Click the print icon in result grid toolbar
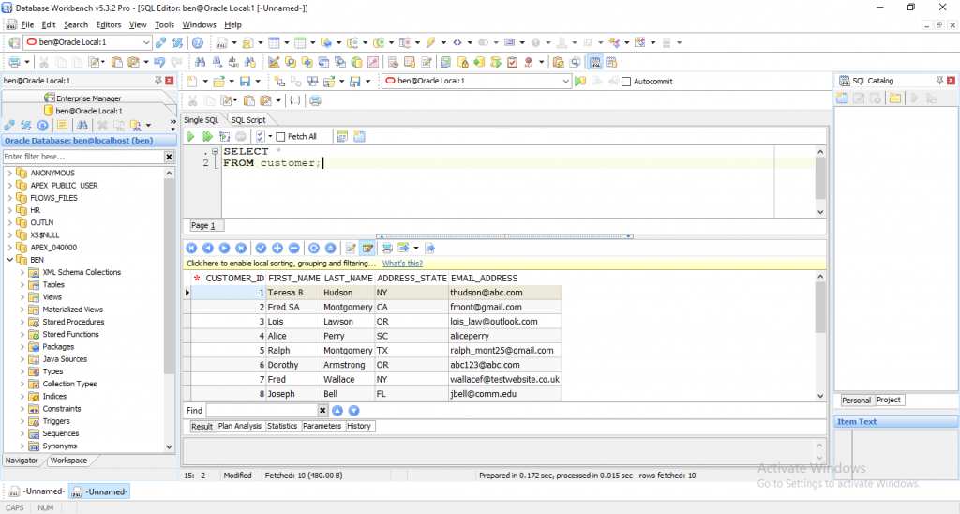 coord(386,249)
